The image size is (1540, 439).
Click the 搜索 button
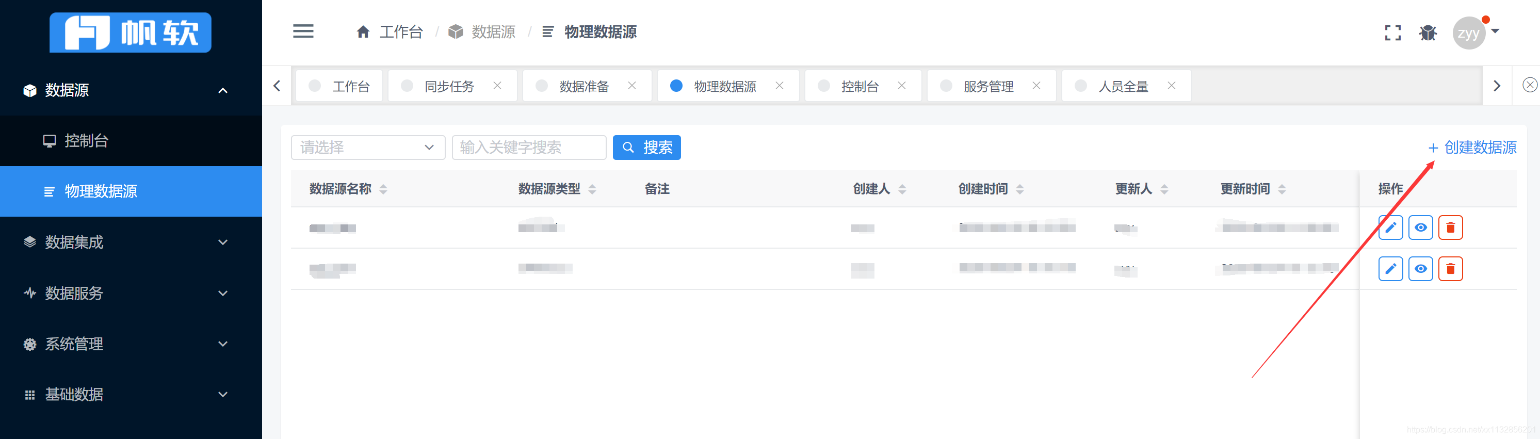point(646,147)
